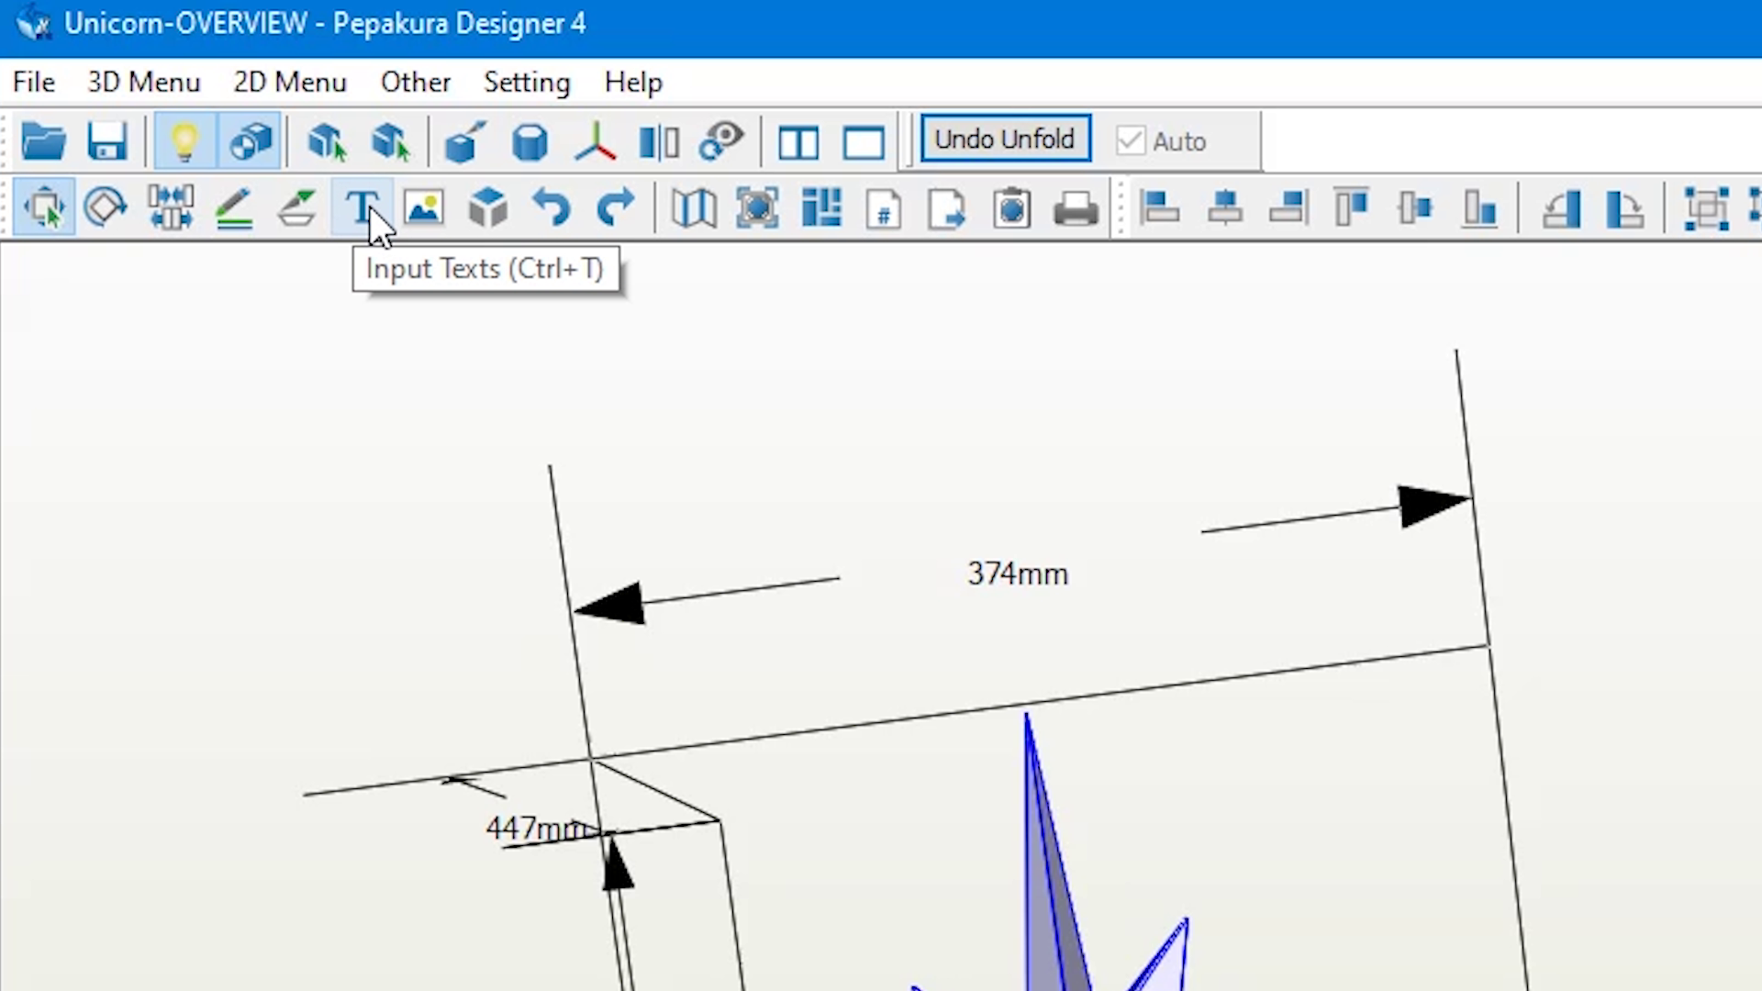This screenshot has height=991, width=1762.
Task: Select the Input Texts tool
Action: tap(361, 208)
